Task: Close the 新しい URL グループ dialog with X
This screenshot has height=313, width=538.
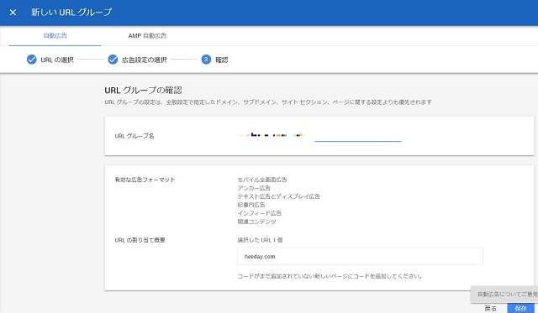Action: tap(13, 13)
